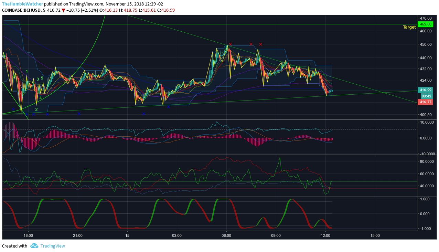Select the green wave label 2 on chart
This screenshot has height=252, width=439.
(x=36, y=109)
